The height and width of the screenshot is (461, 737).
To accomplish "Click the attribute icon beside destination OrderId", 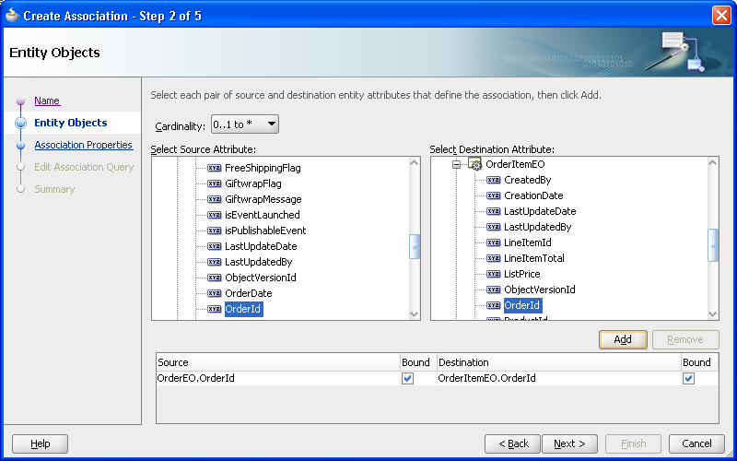I will (x=494, y=305).
